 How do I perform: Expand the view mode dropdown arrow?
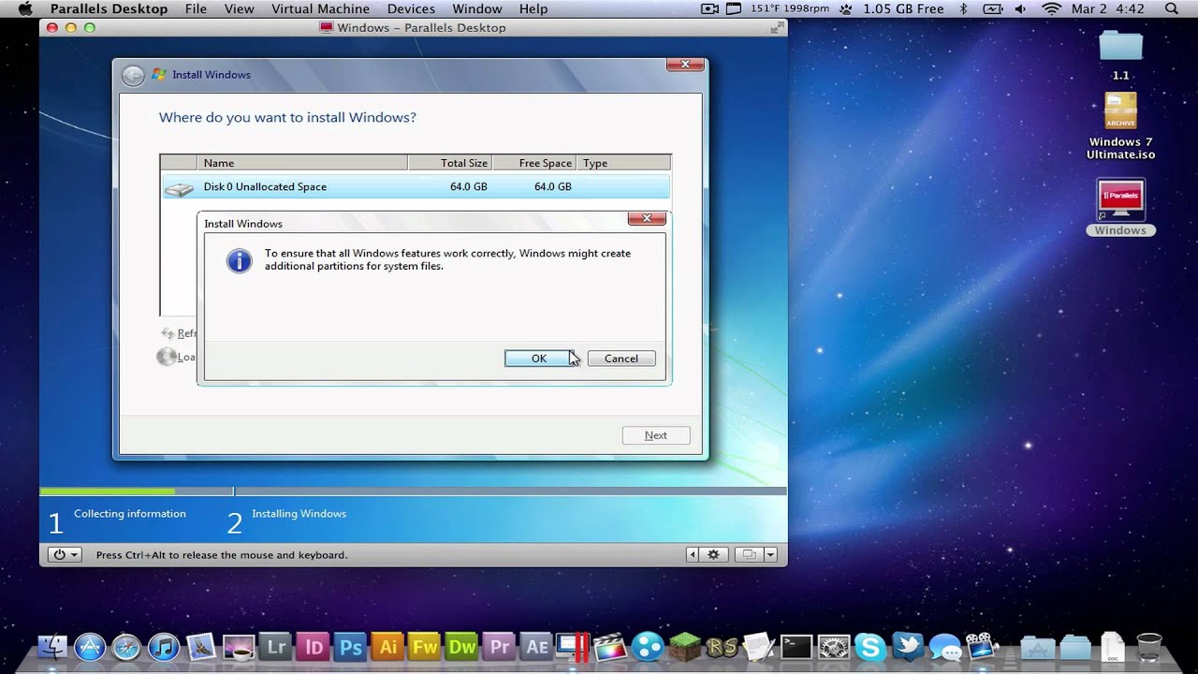tap(770, 554)
